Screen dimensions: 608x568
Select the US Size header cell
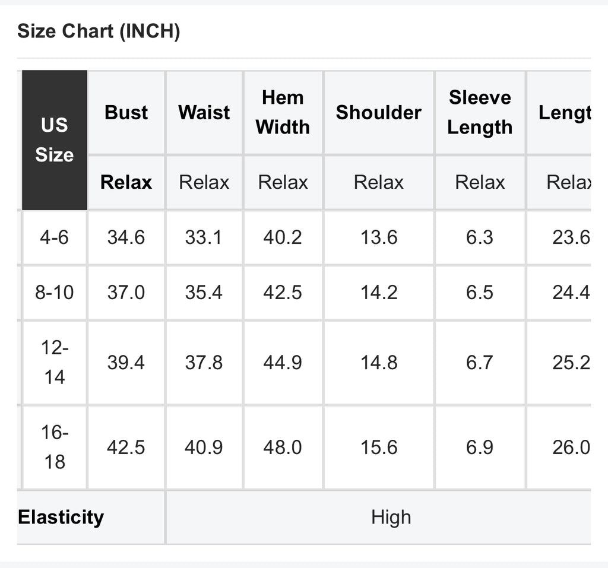[54, 140]
